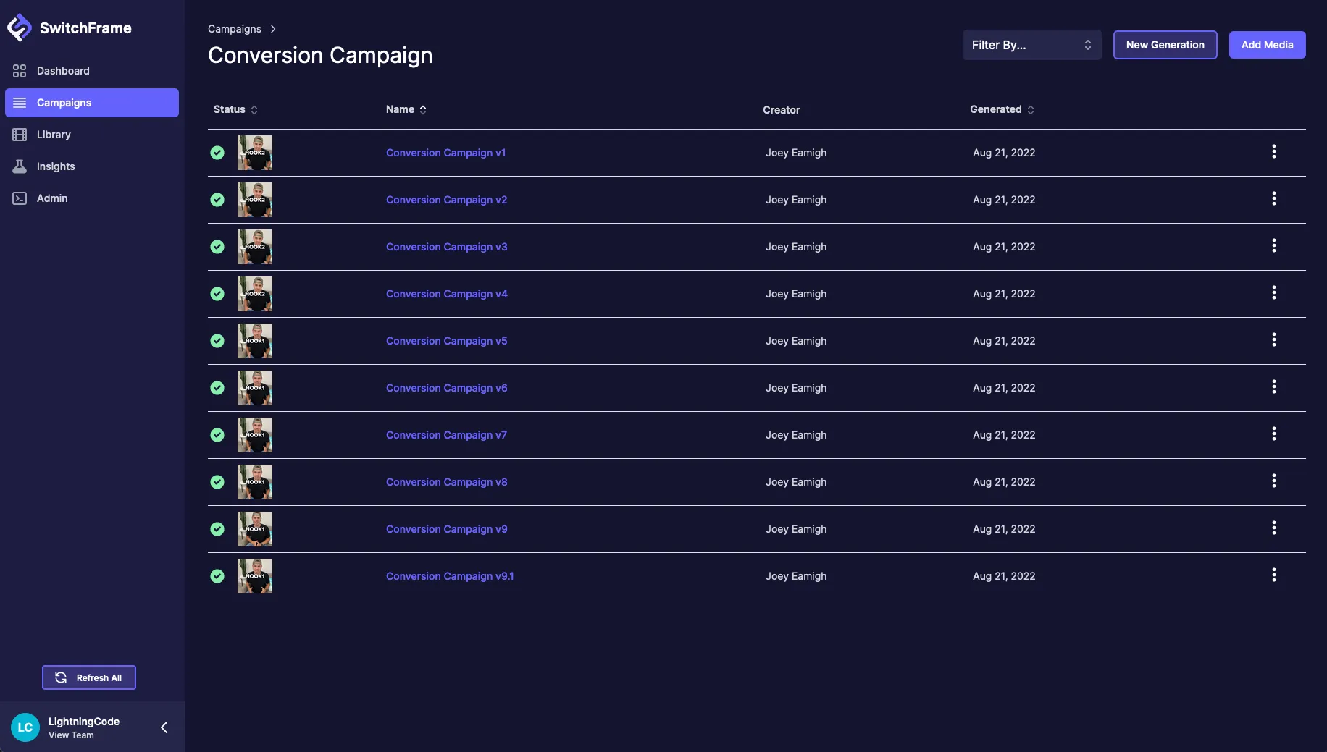
Task: Open more options for Conversion Campaign v7
Action: tap(1273, 434)
